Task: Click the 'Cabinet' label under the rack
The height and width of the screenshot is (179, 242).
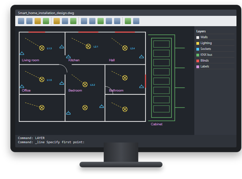Action: (157, 124)
